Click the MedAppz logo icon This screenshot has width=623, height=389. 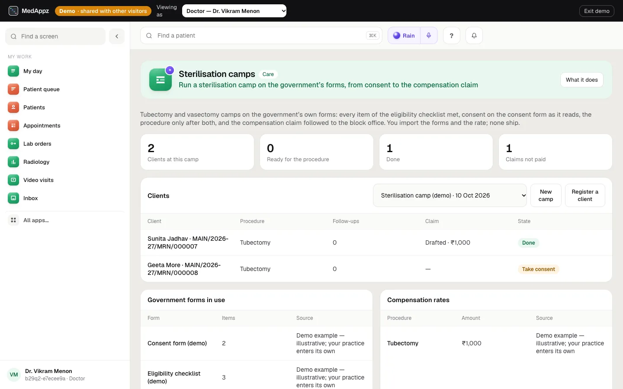[13, 11]
